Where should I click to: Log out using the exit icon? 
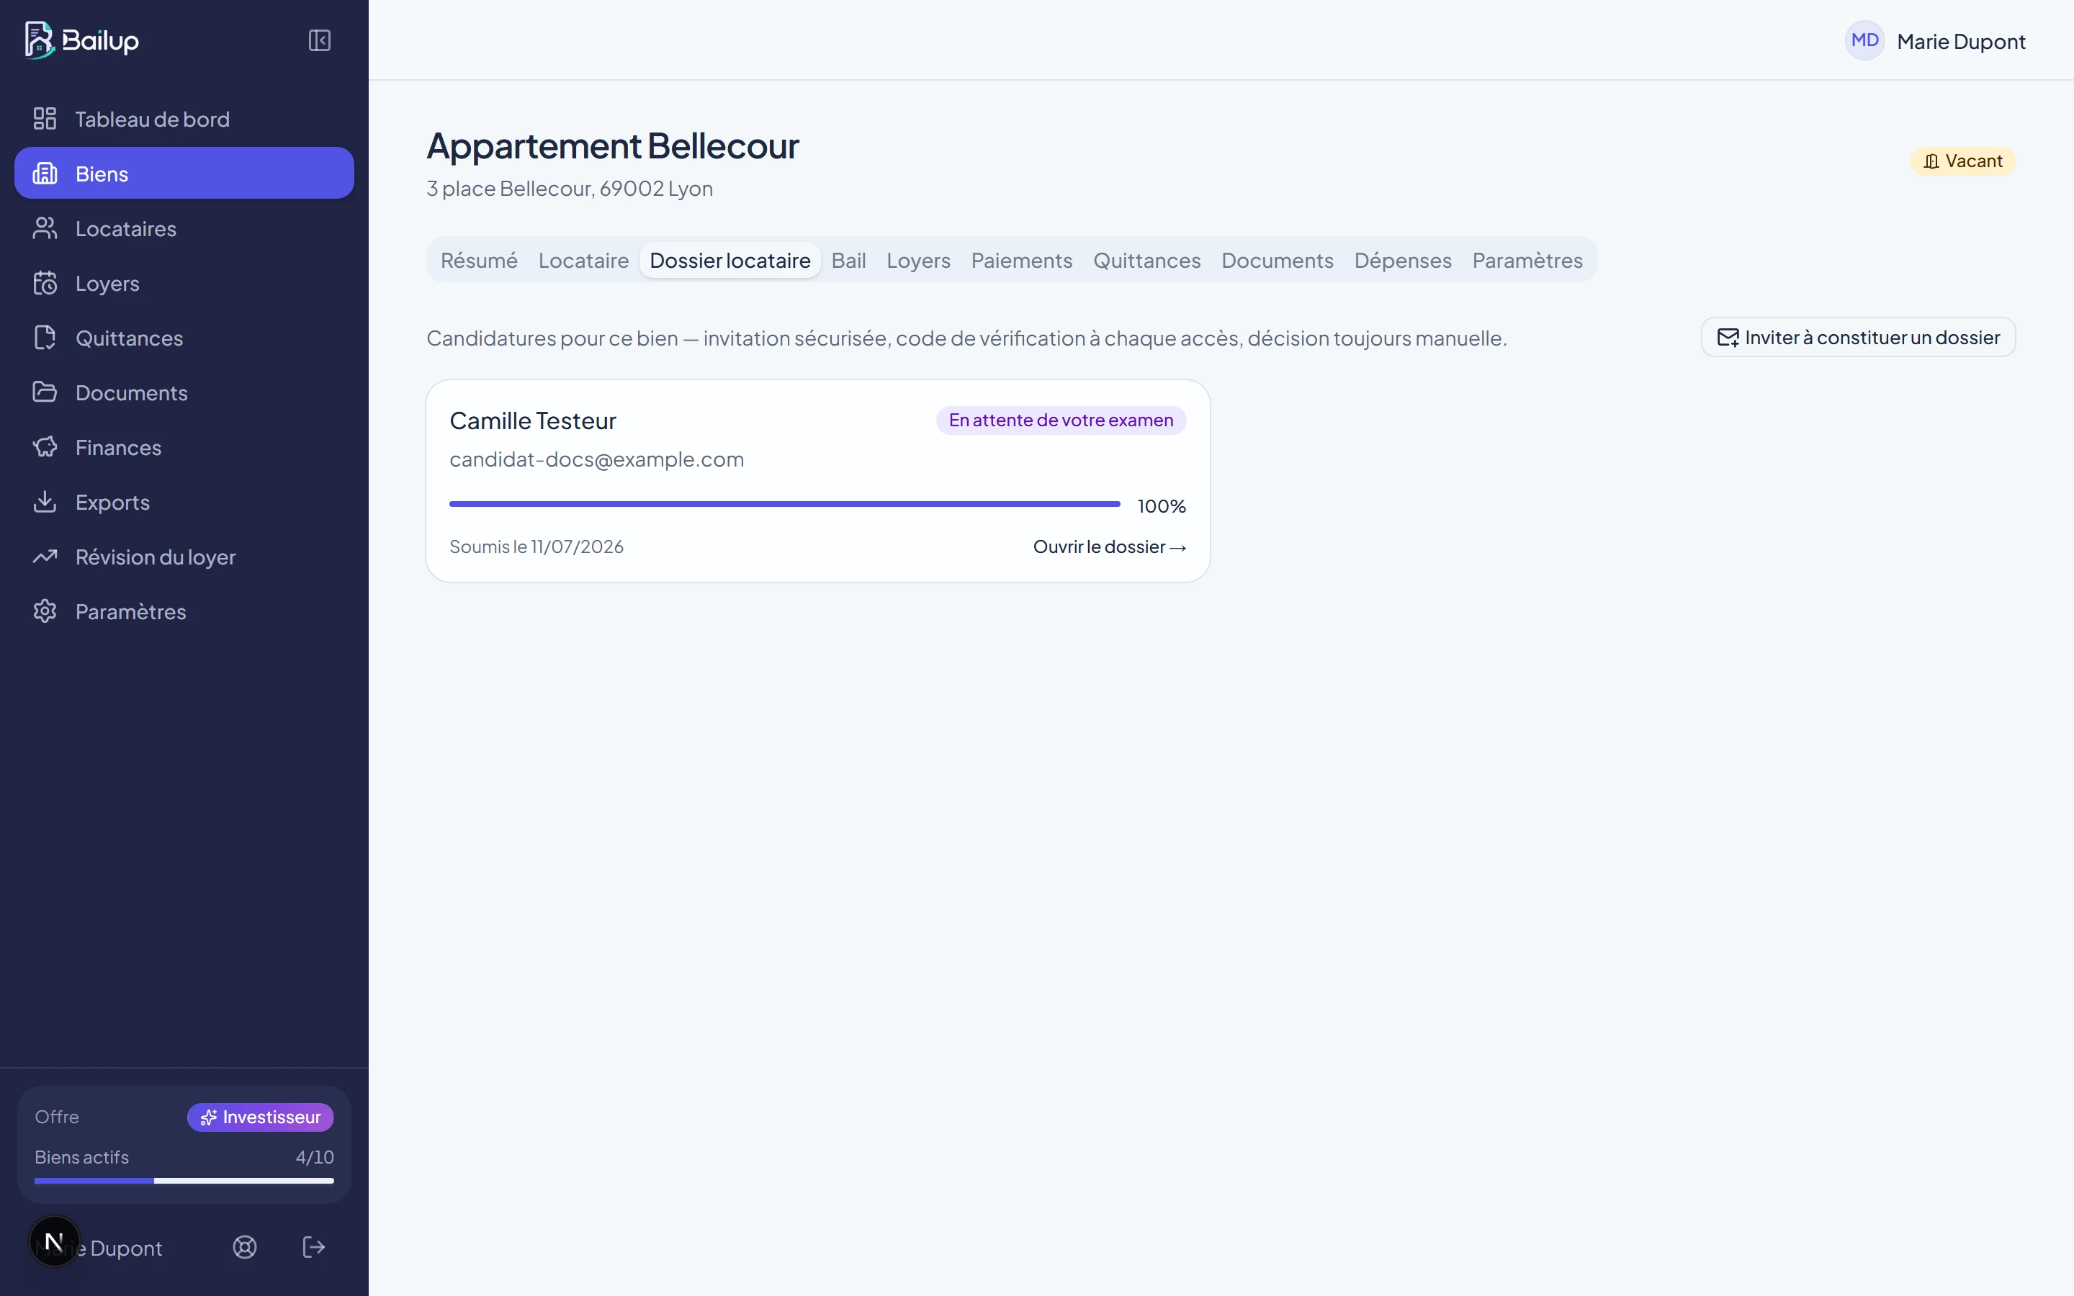pyautogui.click(x=314, y=1247)
